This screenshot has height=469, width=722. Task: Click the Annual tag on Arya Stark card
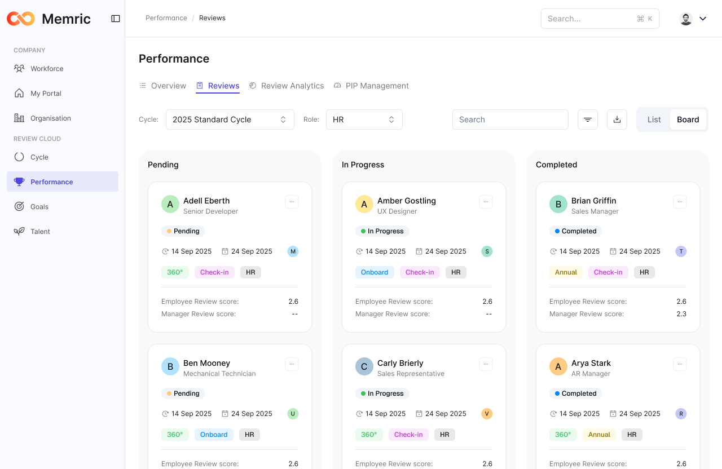pos(599,435)
